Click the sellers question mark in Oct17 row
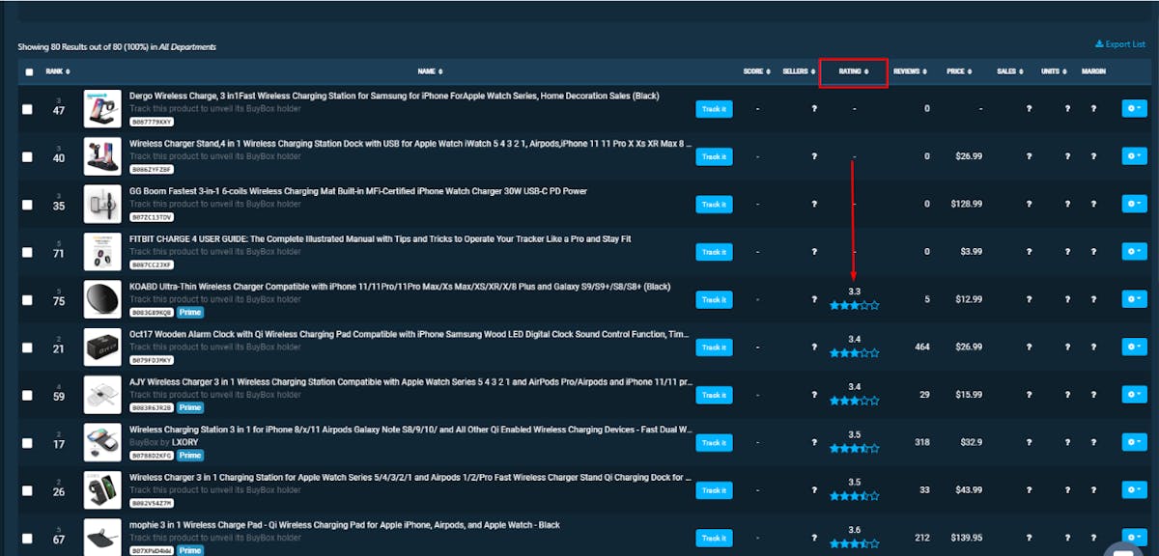This screenshot has height=556, width=1159. (x=814, y=347)
